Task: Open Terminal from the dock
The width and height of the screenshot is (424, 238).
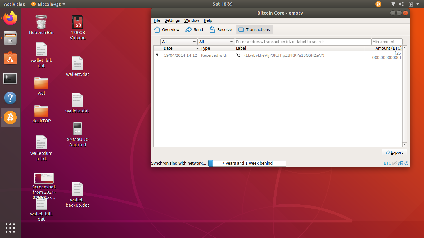Action: point(10,78)
